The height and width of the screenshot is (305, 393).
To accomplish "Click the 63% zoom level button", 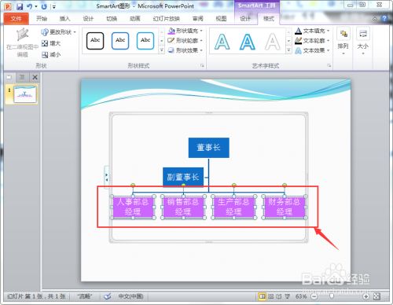I will (301, 296).
